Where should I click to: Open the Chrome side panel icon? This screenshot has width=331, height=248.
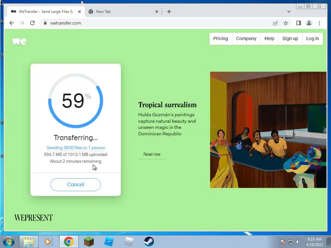click(298, 23)
